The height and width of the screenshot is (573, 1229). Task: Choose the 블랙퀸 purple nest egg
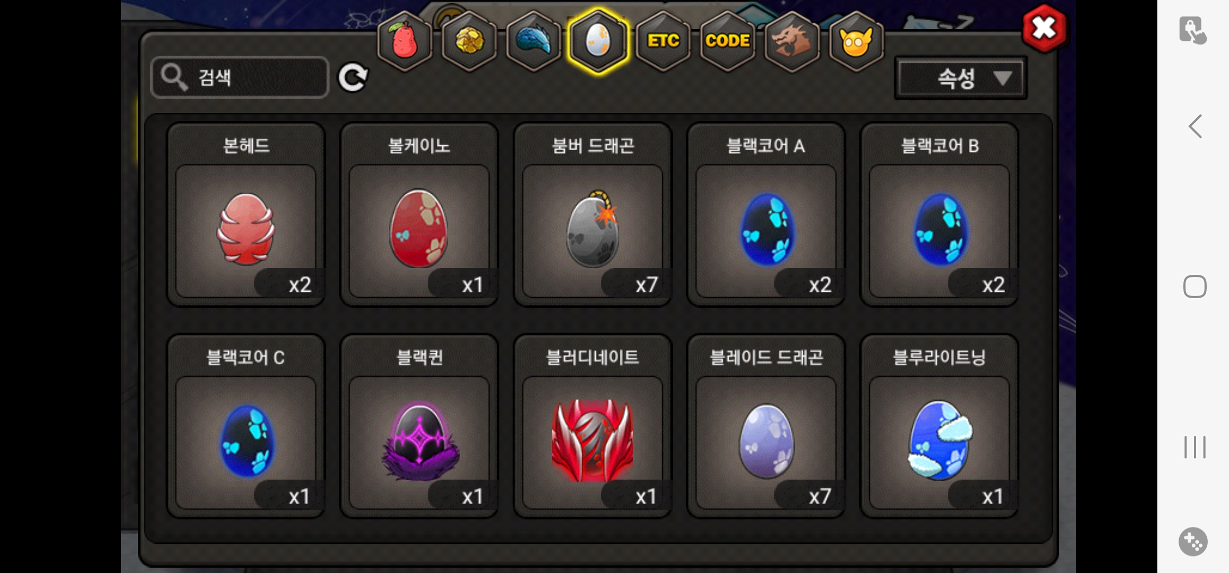(x=419, y=426)
